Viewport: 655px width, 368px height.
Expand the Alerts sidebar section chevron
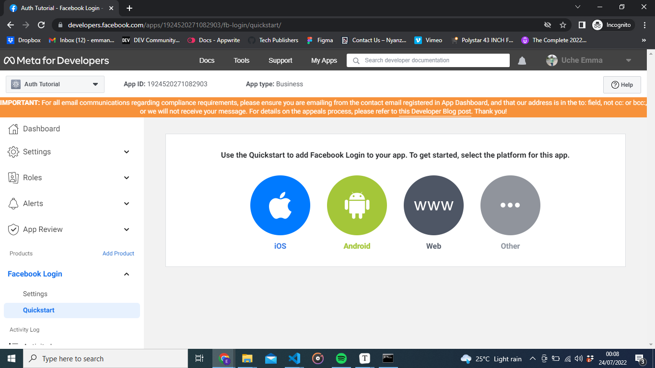[127, 204]
